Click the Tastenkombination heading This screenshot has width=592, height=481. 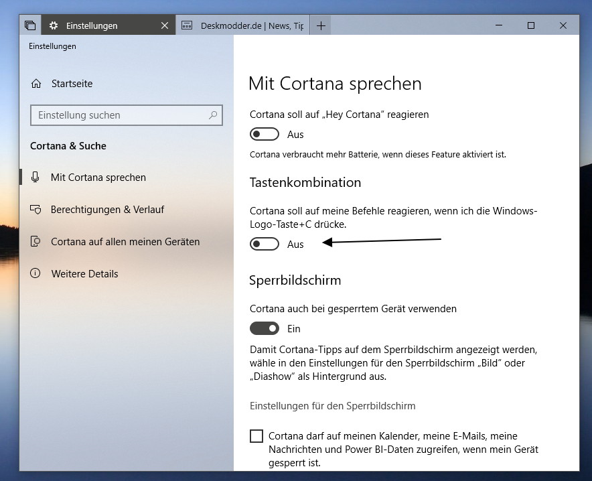(x=305, y=182)
